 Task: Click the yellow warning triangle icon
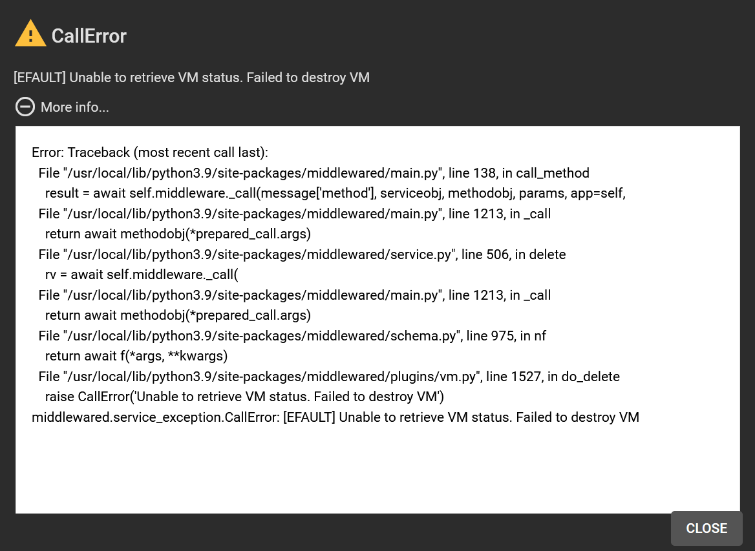point(30,33)
